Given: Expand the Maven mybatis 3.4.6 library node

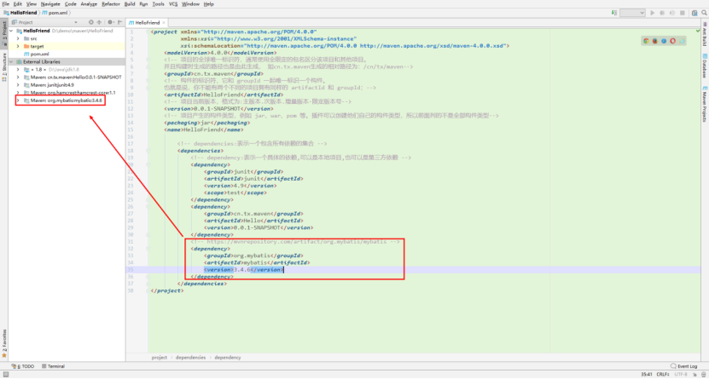Looking at the screenshot, I should 19,100.
